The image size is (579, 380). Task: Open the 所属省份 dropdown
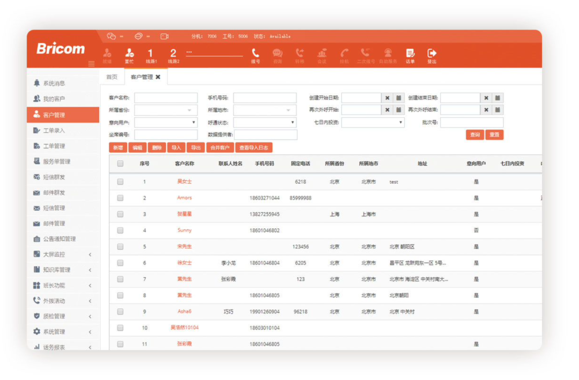click(166, 110)
